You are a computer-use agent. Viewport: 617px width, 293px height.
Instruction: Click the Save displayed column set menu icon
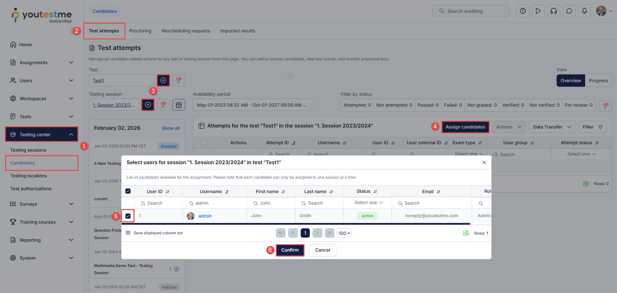click(x=128, y=233)
